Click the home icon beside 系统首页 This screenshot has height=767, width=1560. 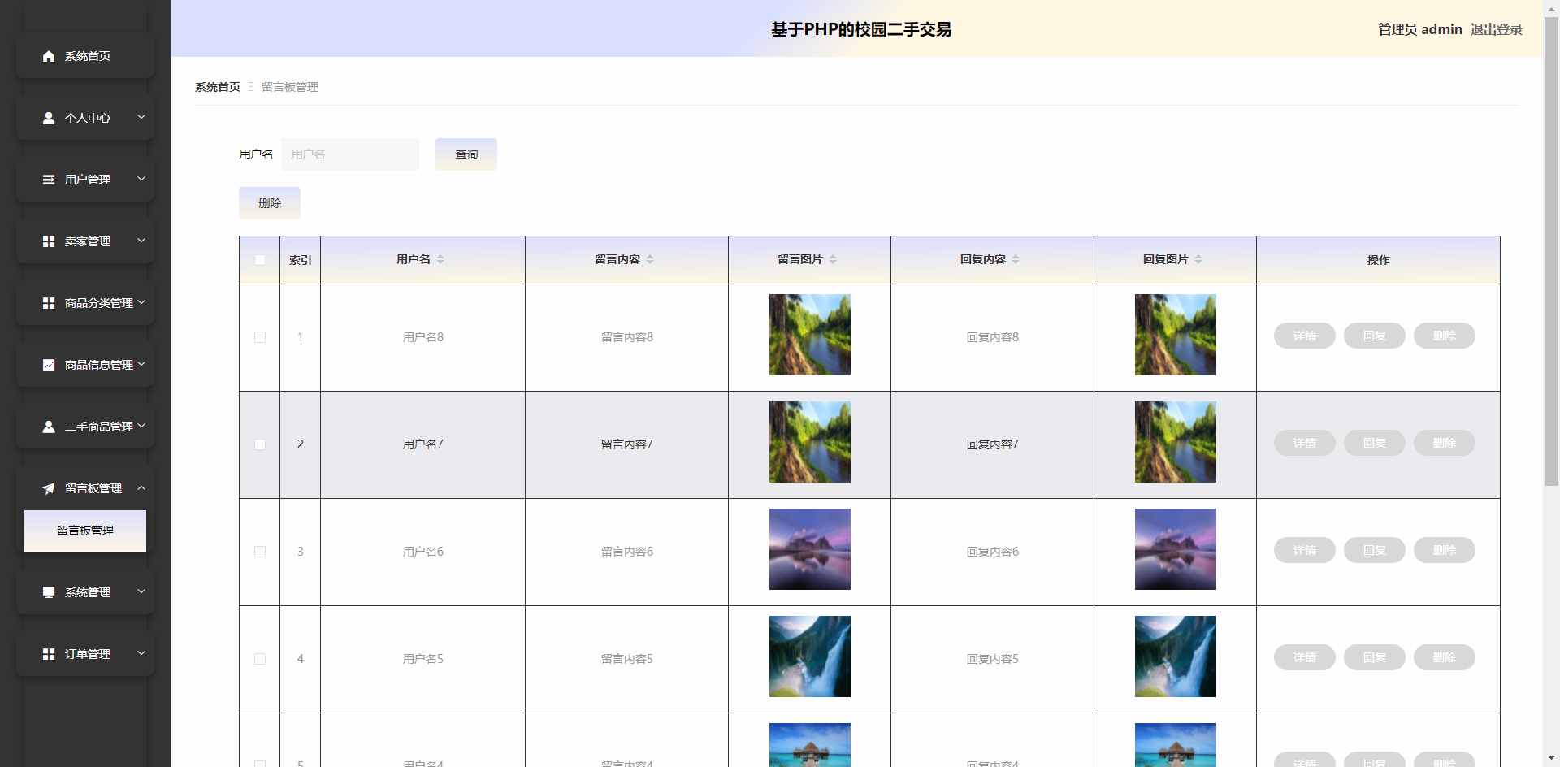pos(49,56)
